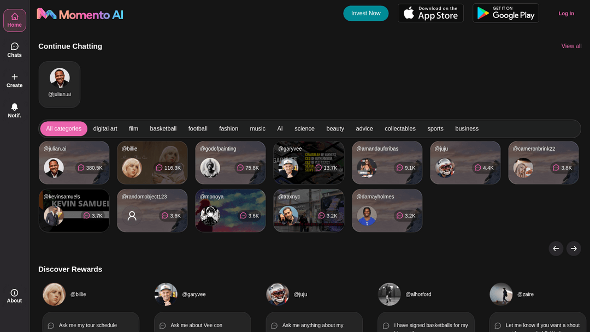Click the 116.3K chat badge on @billie
Screen dimensions: 590x332
click(168, 168)
